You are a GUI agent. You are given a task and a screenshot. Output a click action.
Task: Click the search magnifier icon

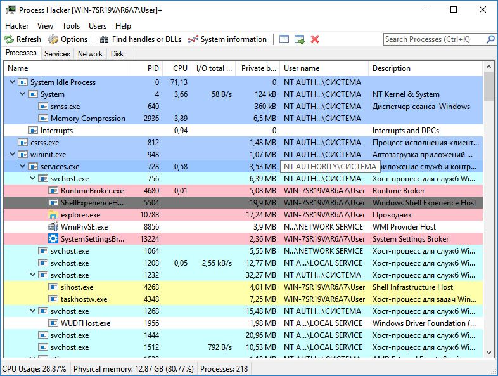(x=490, y=39)
